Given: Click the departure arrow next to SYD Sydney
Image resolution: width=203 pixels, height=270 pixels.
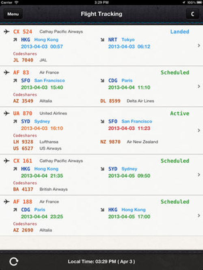Looking at the screenshot, I should tap(15, 121).
